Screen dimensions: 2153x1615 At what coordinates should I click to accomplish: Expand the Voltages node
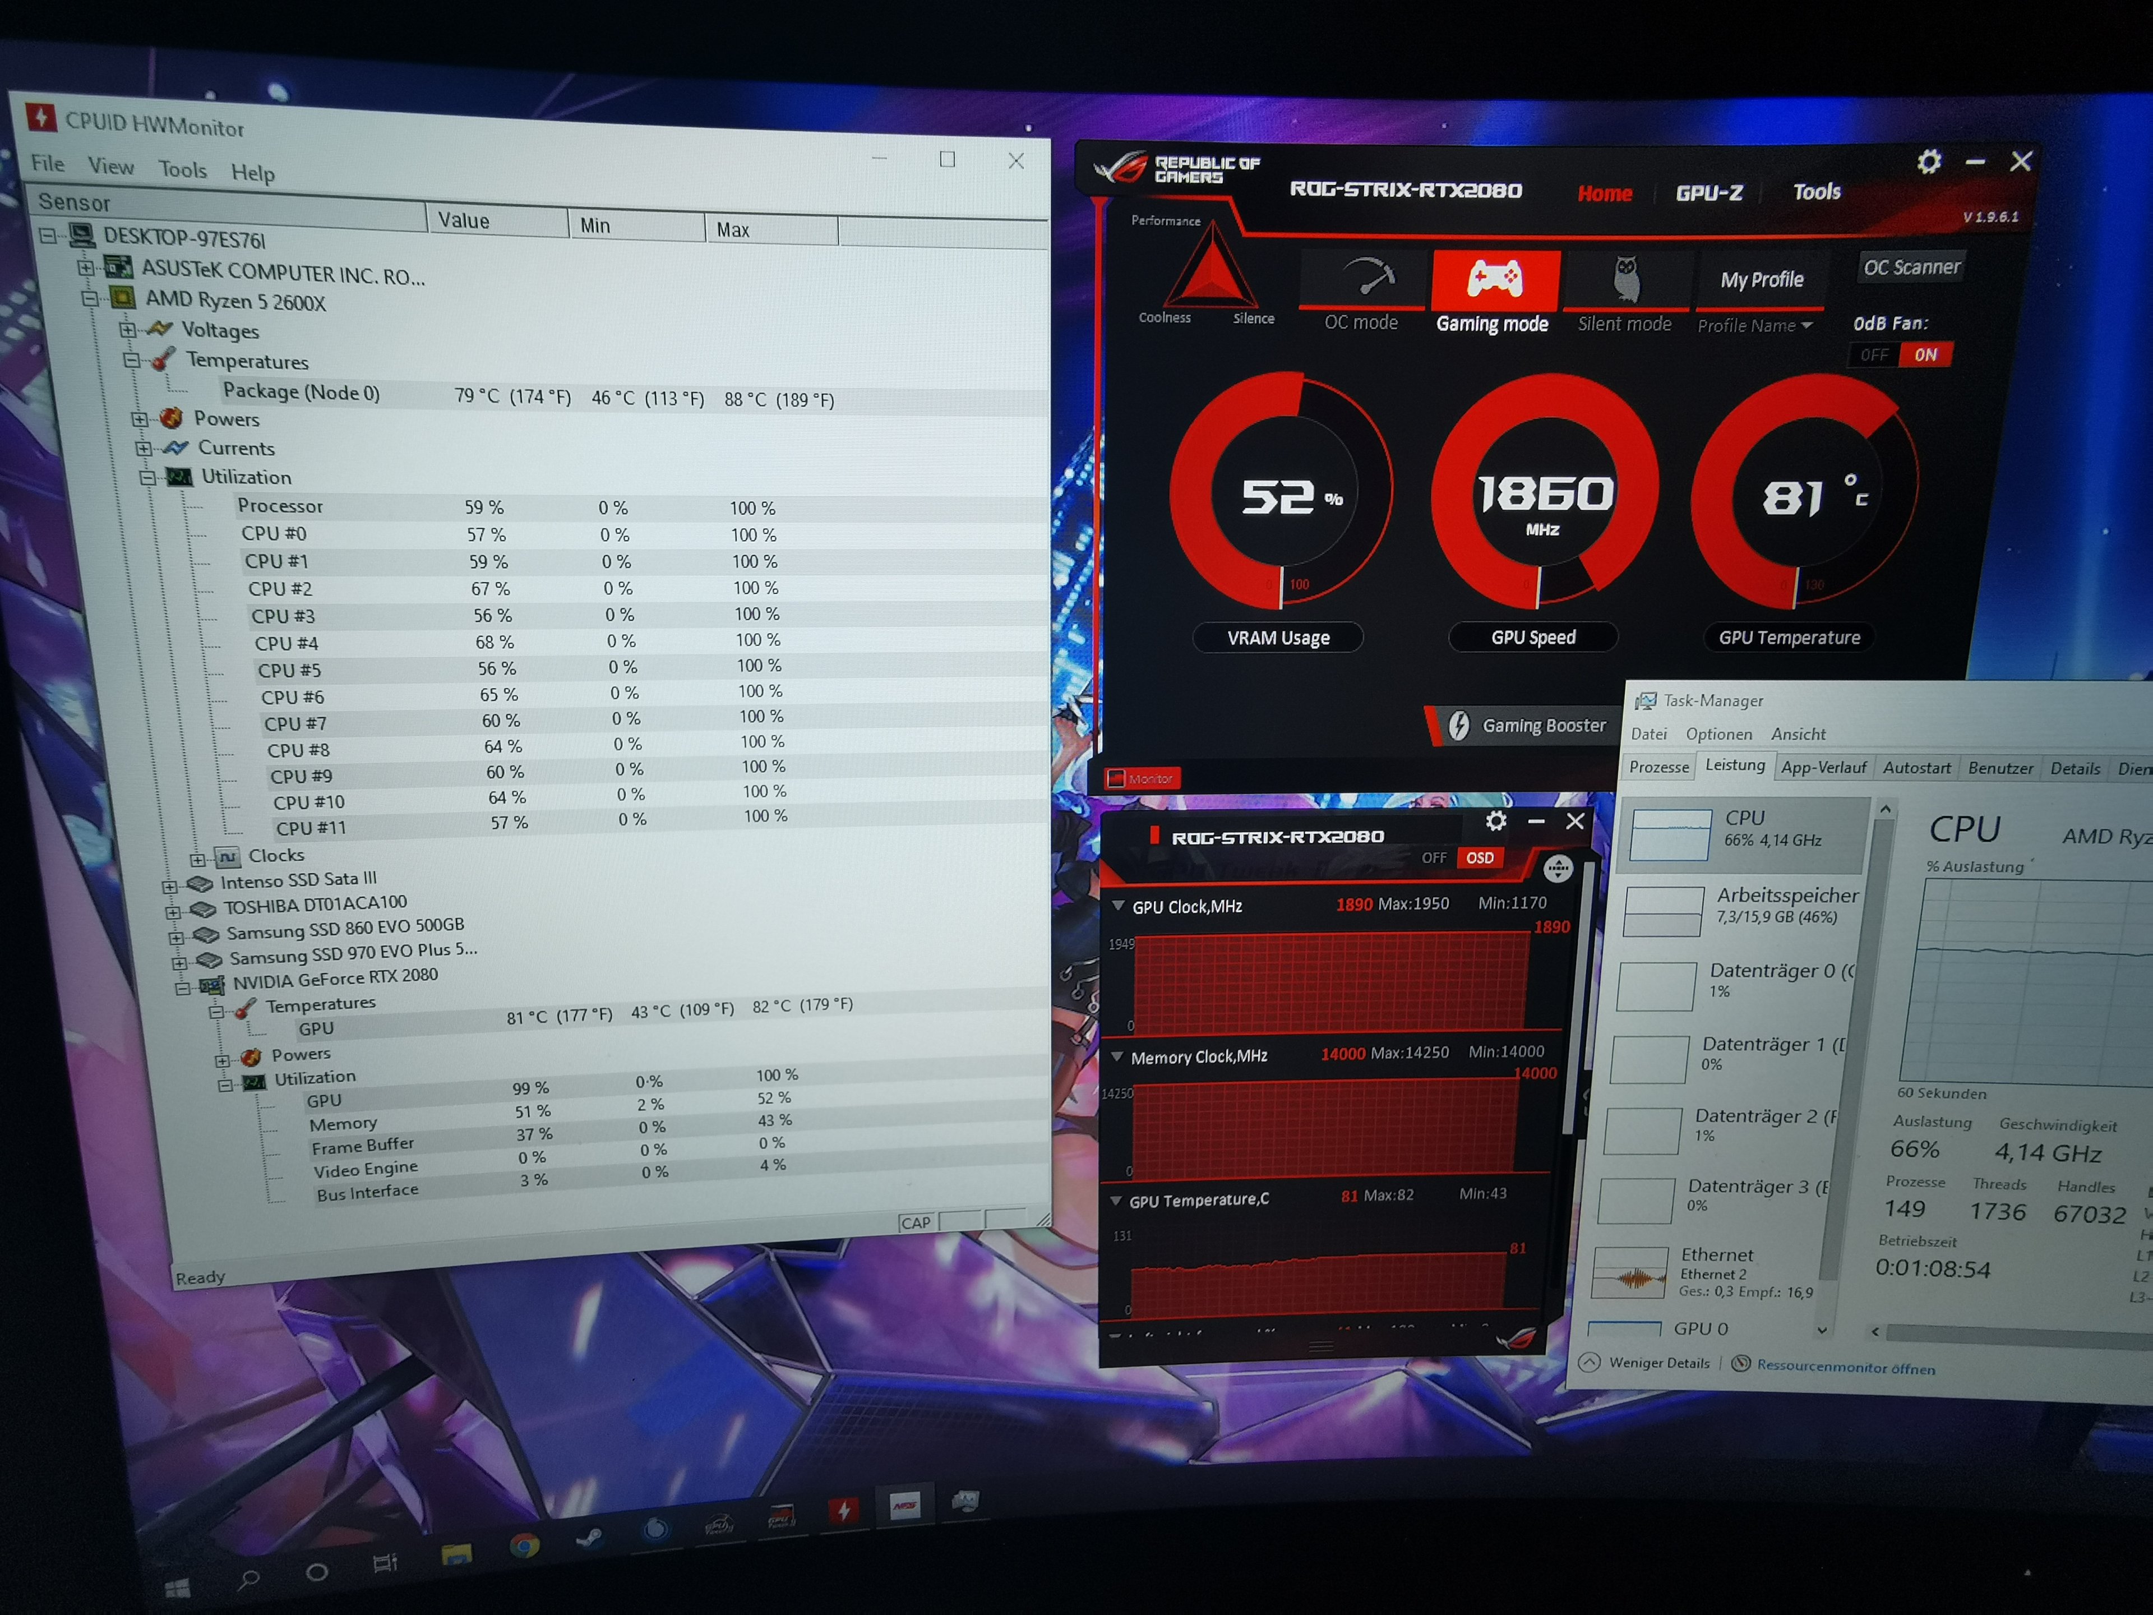pyautogui.click(x=127, y=330)
